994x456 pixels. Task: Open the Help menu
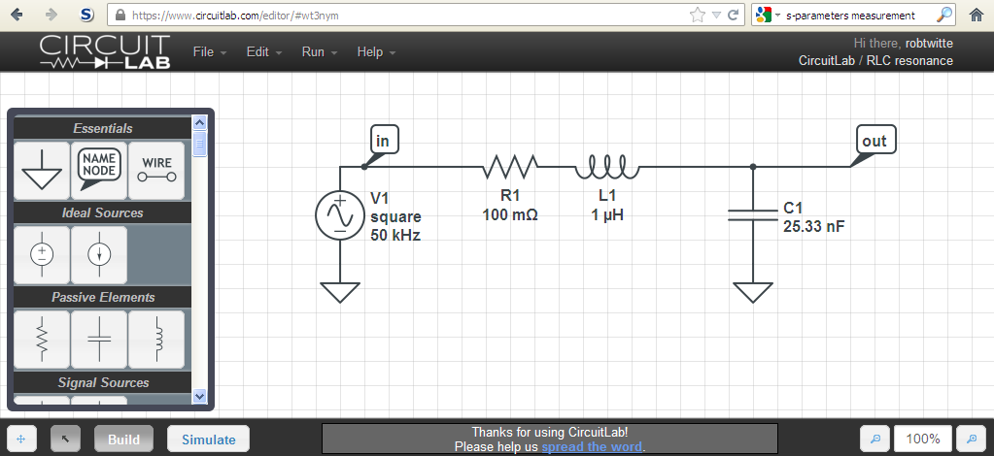375,52
